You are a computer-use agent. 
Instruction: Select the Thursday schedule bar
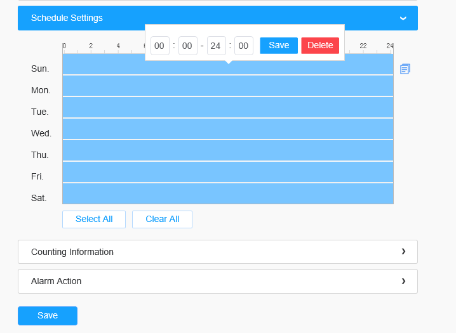227,151
